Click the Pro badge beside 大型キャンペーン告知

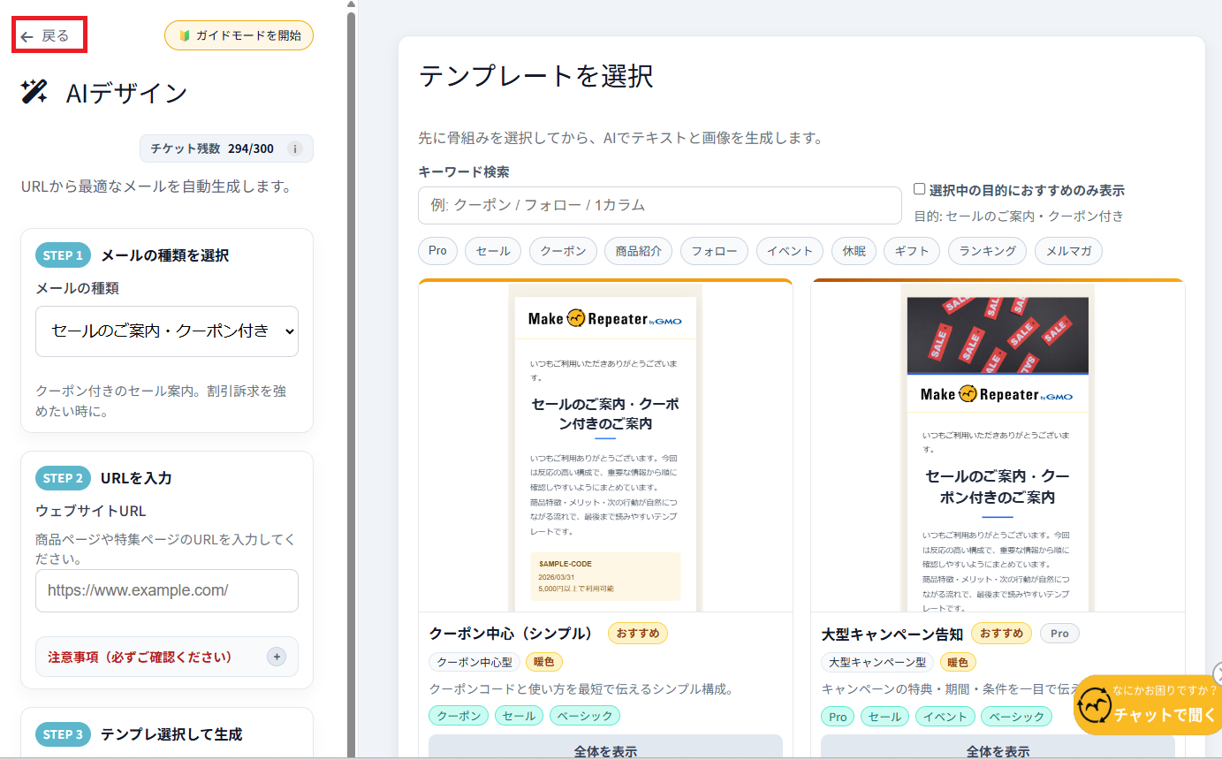pyautogui.click(x=1059, y=634)
